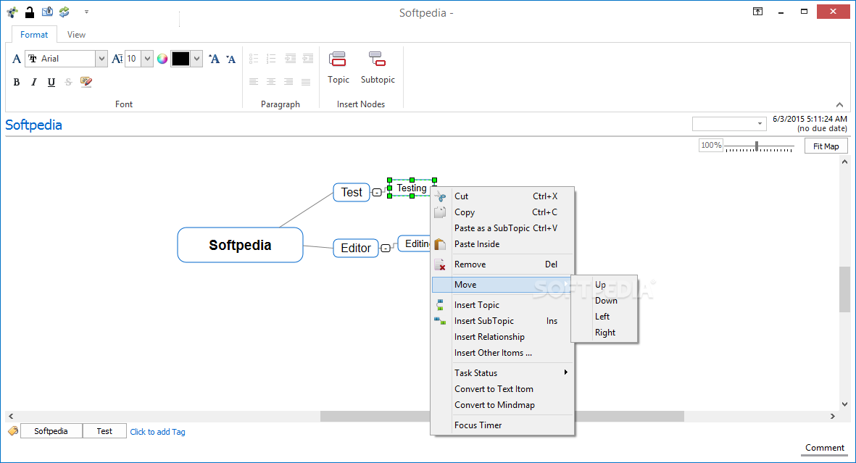856x463 pixels.
Task: Select the Editor node in mindmap
Action: 356,248
